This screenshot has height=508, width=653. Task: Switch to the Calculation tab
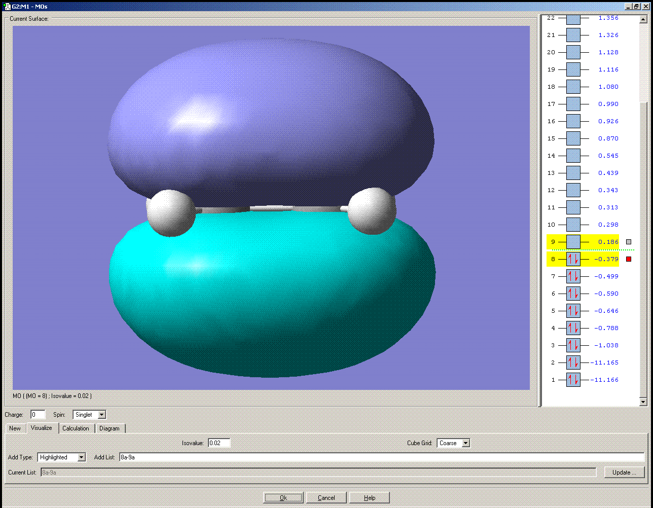76,428
